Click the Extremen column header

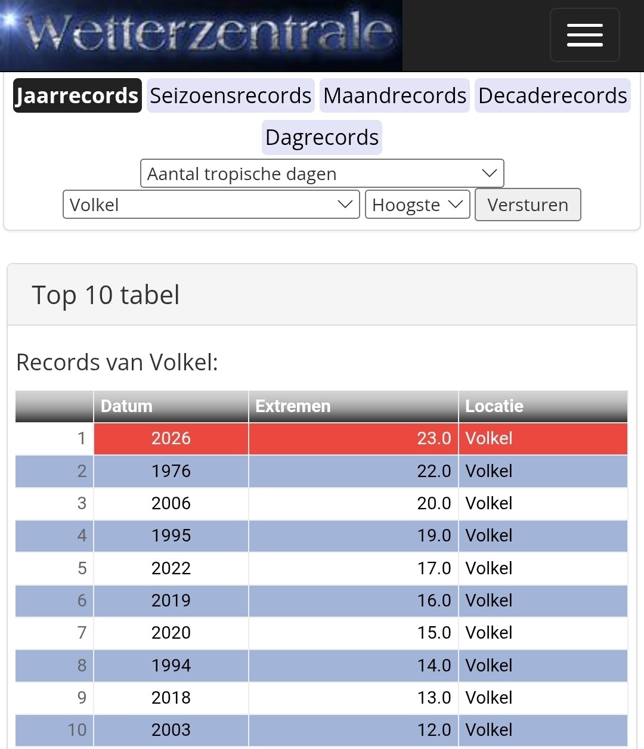coord(354,406)
